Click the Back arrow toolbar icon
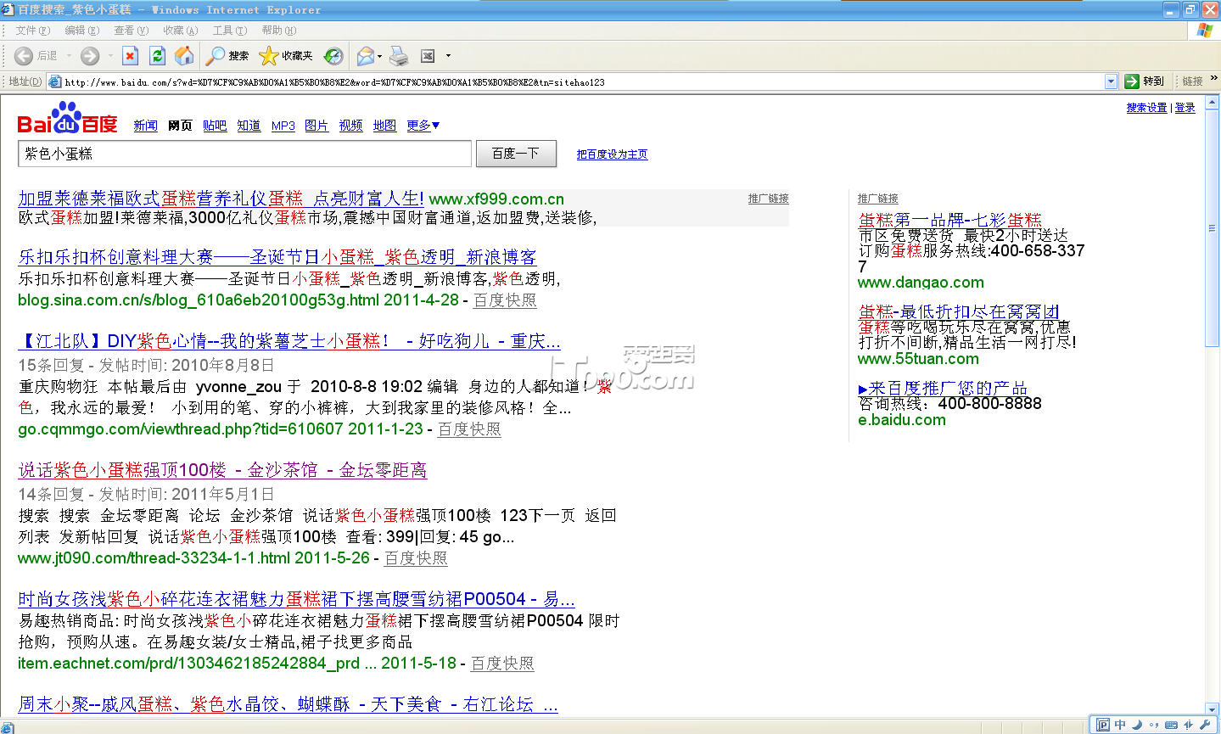 (x=24, y=56)
